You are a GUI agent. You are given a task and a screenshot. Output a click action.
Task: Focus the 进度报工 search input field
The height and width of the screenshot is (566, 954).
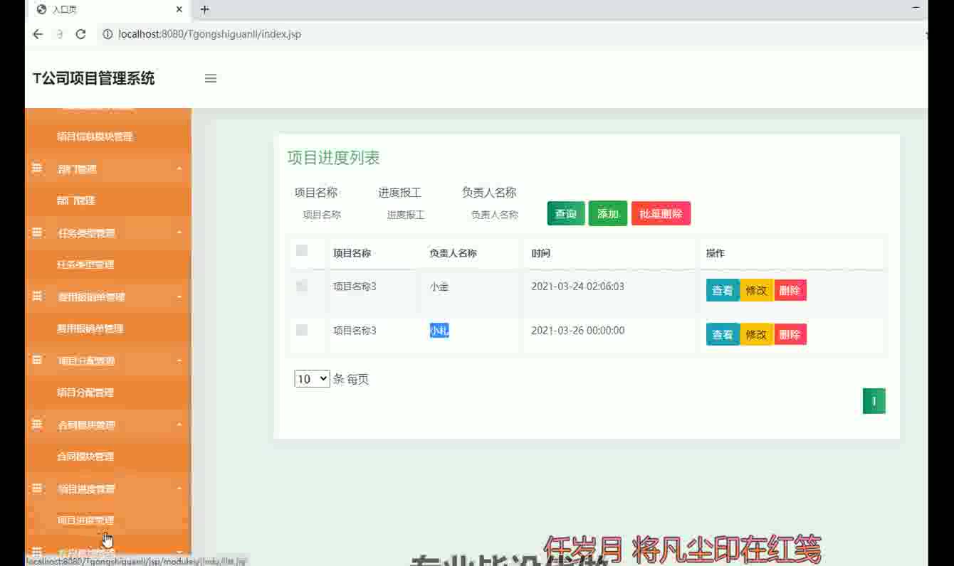(x=413, y=215)
